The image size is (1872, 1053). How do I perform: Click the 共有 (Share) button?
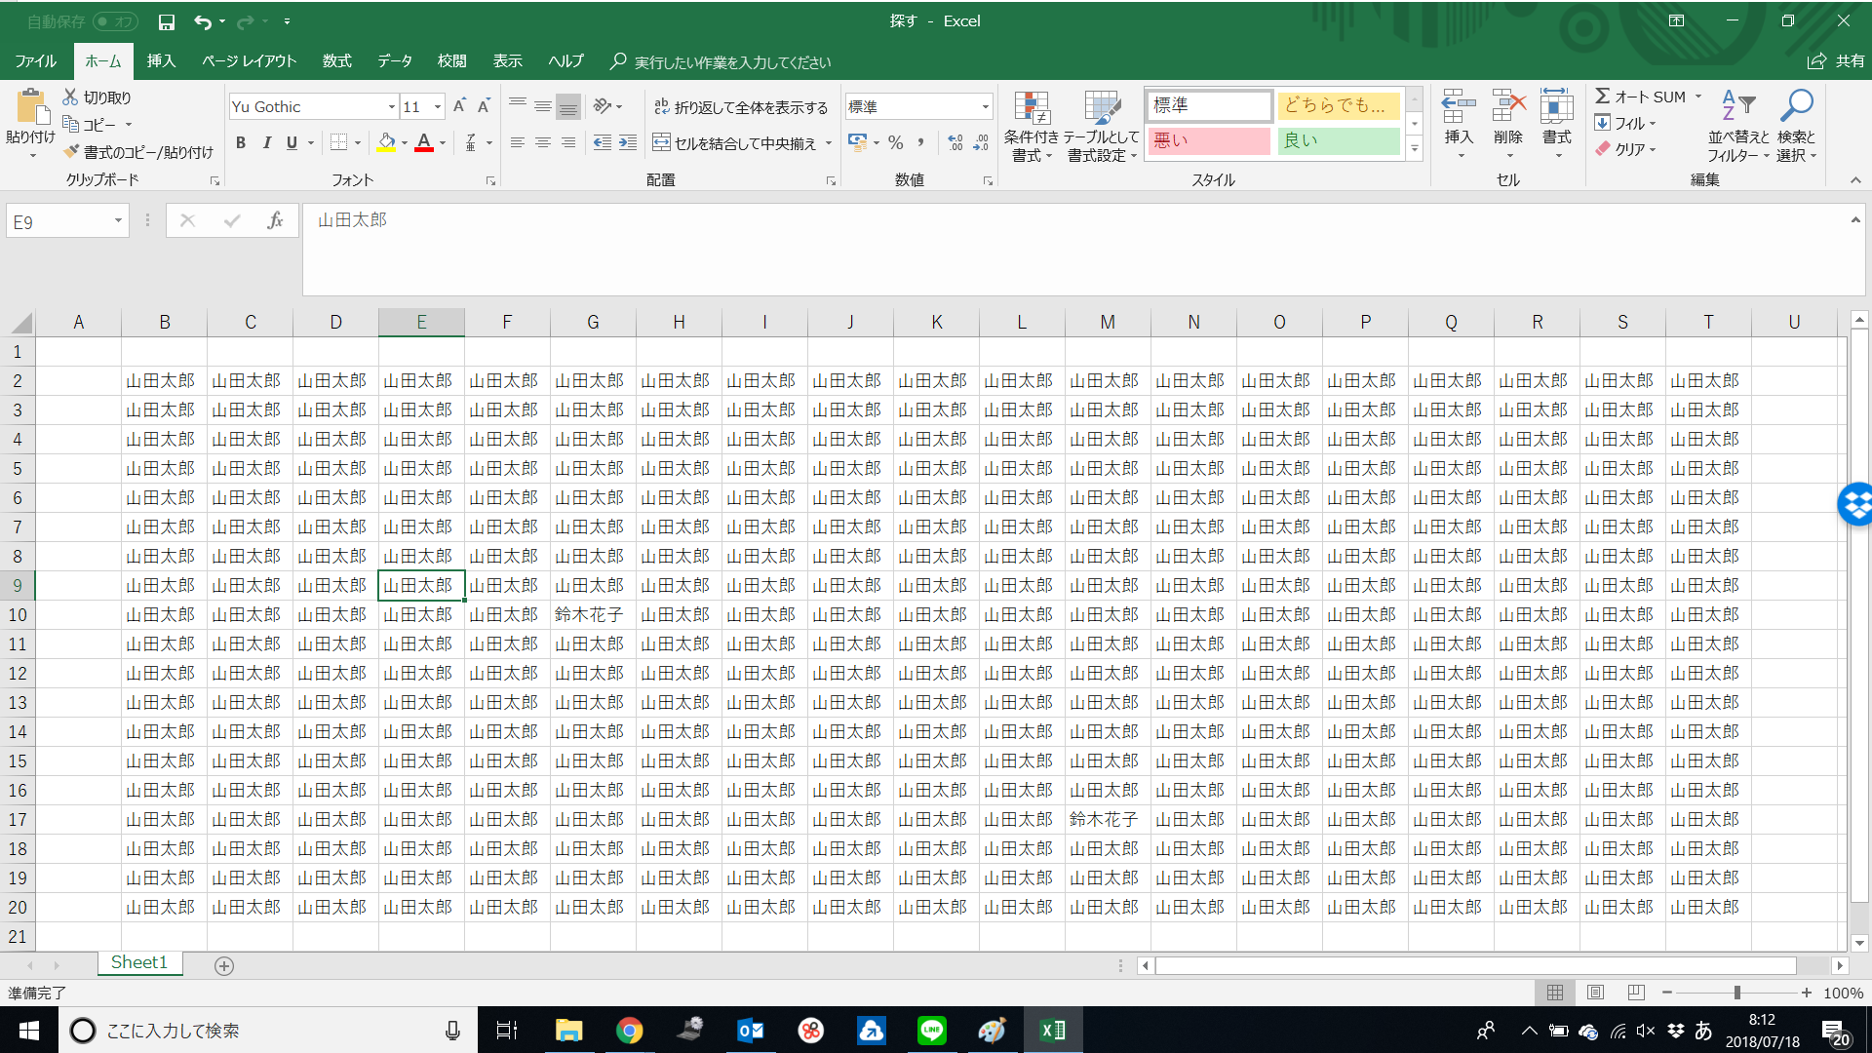pyautogui.click(x=1836, y=60)
